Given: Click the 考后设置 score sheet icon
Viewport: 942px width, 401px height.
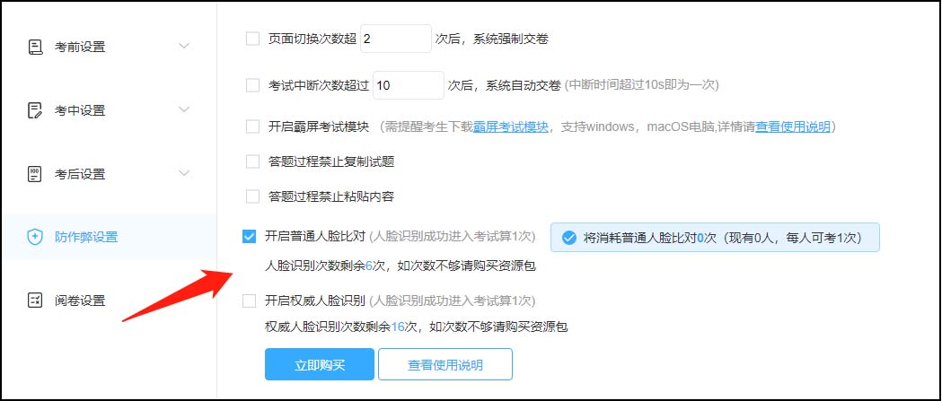Looking at the screenshot, I should click(x=35, y=174).
